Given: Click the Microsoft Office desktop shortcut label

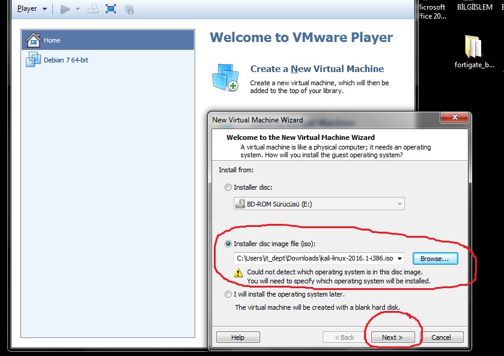Looking at the screenshot, I should click(x=433, y=11).
